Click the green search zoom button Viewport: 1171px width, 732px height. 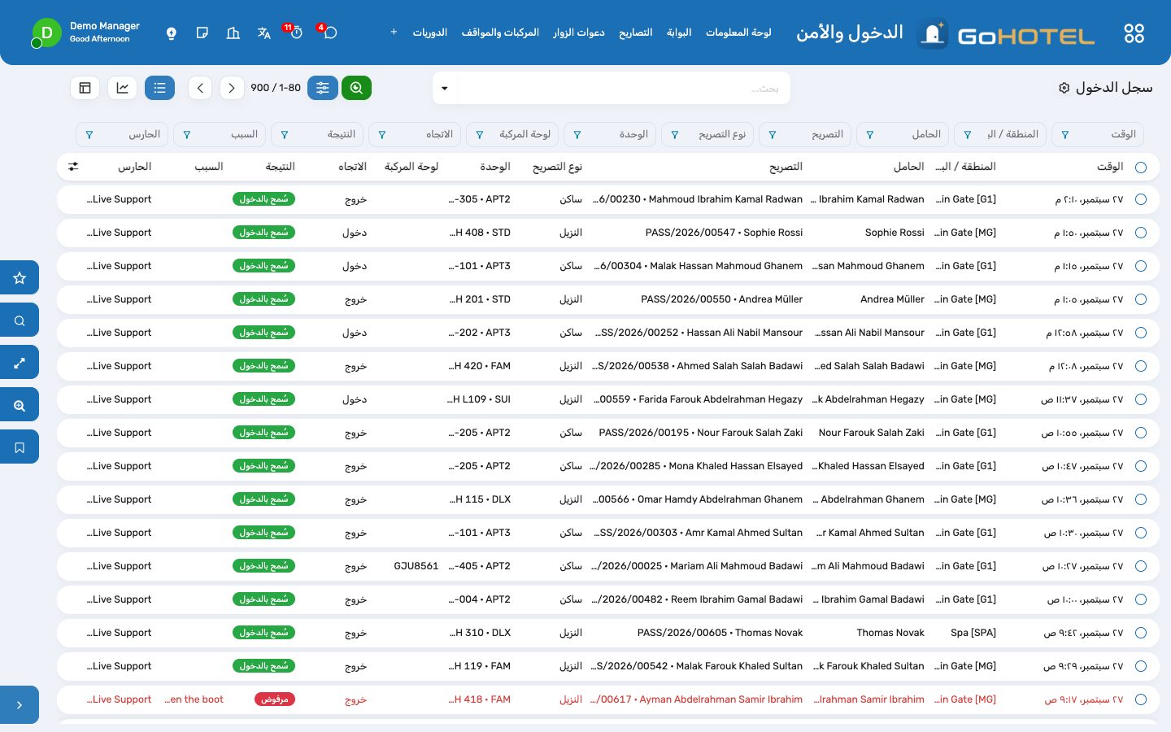(x=356, y=88)
